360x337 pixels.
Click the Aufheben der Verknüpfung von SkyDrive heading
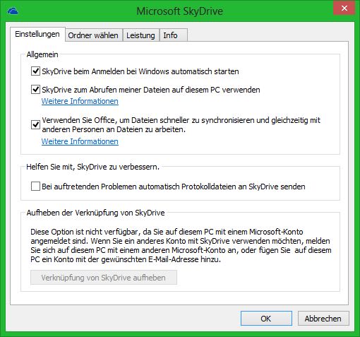[95, 213]
